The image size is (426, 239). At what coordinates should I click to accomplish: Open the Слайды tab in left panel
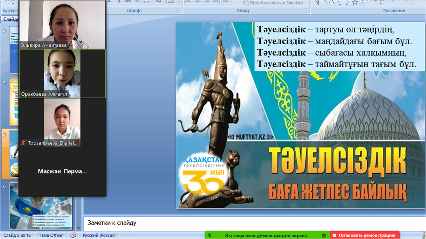[x=9, y=19]
